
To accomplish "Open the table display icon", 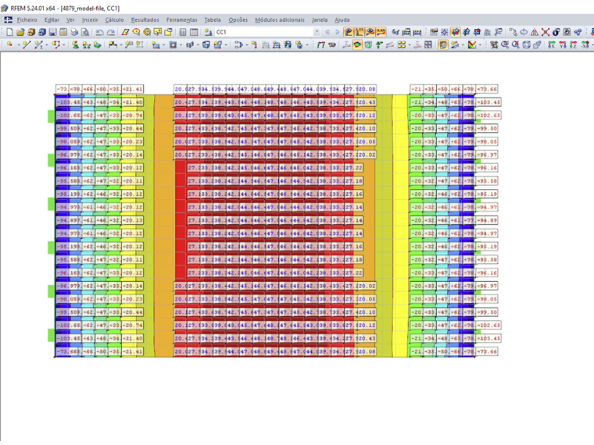I will click(194, 32).
